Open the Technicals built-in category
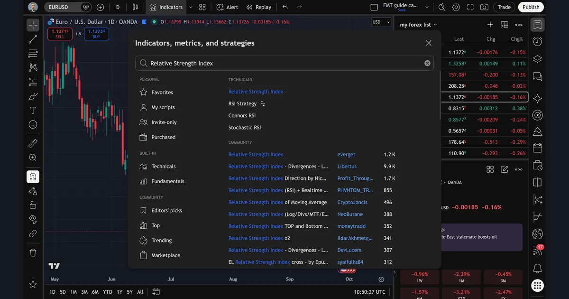 tap(158, 167)
